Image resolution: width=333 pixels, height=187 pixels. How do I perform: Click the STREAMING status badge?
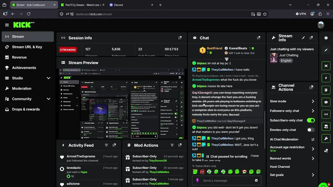tap(68, 50)
